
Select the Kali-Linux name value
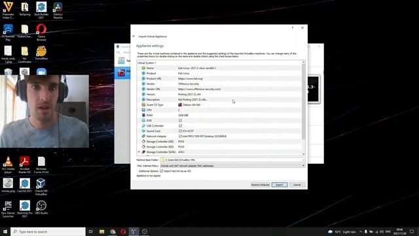point(197,68)
